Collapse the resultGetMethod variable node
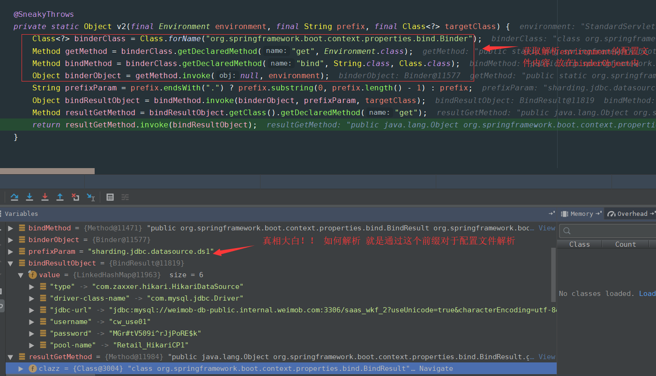656x376 pixels. [x=11, y=357]
